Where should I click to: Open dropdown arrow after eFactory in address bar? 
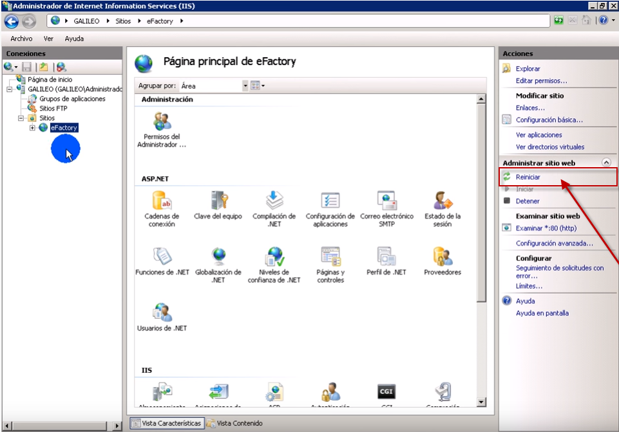182,21
